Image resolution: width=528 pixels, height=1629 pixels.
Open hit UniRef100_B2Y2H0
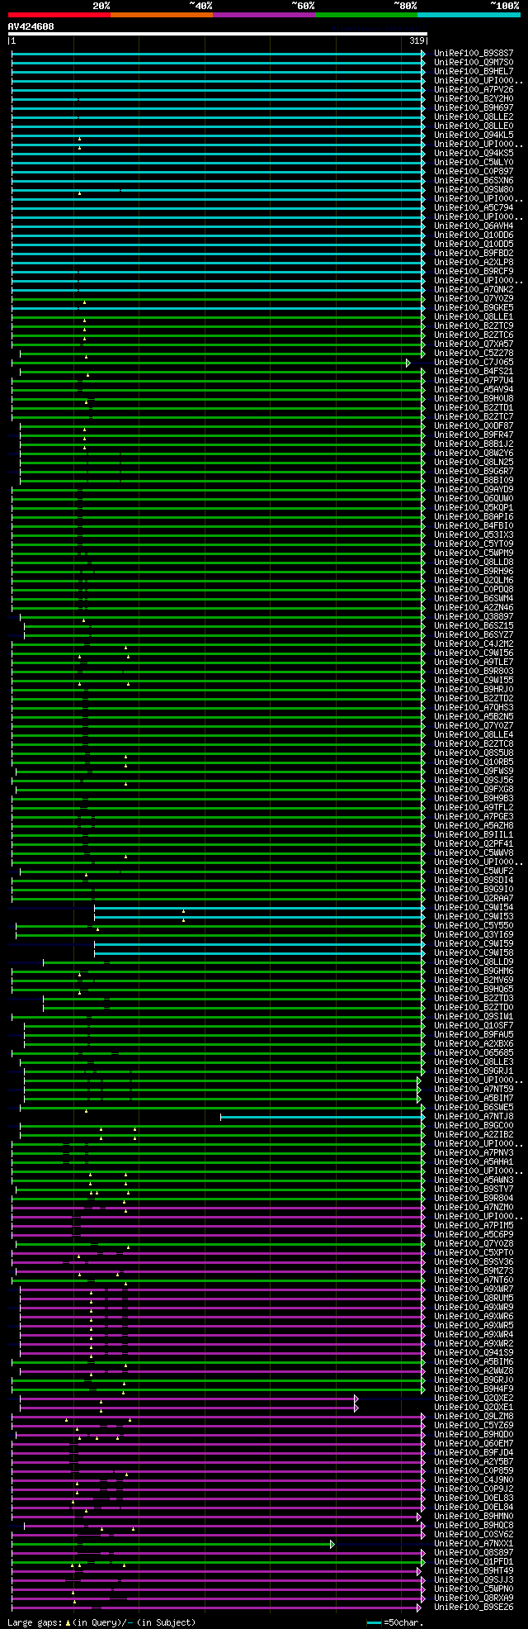pos(474,98)
